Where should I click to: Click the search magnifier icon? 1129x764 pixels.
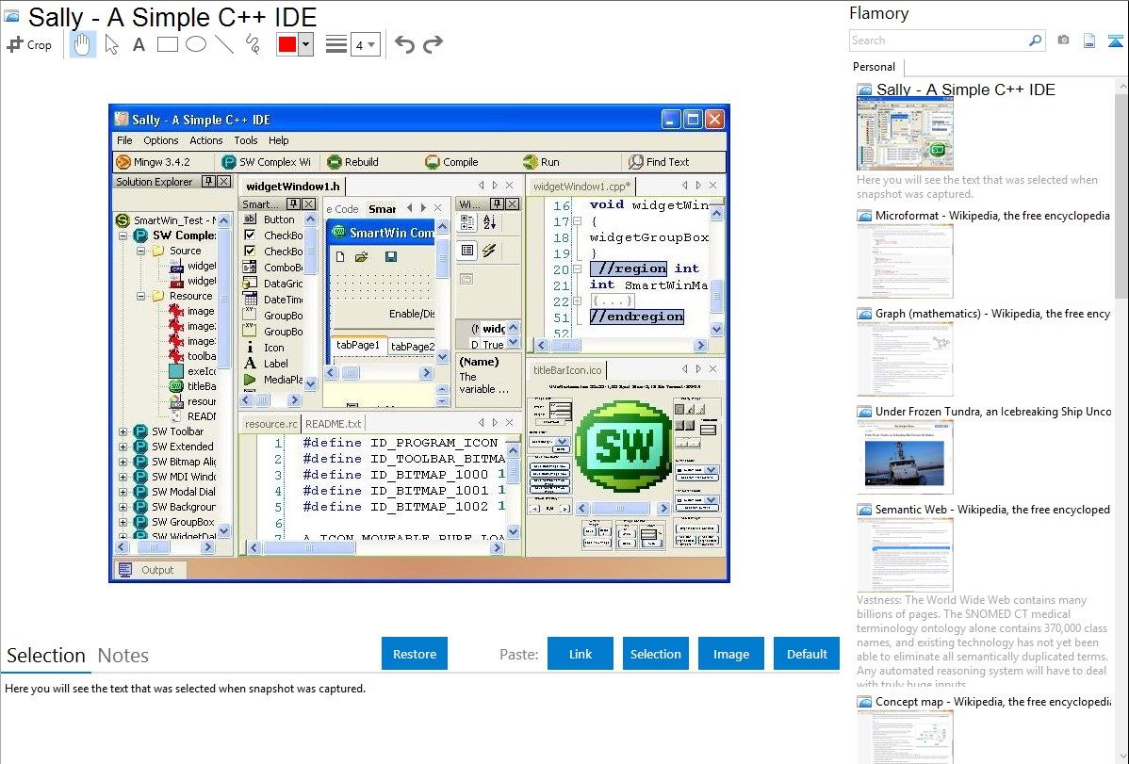pos(1036,41)
